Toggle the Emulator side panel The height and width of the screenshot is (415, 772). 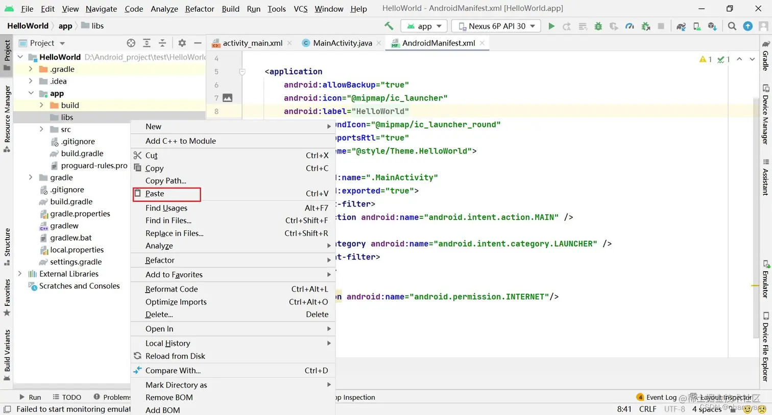(x=765, y=279)
